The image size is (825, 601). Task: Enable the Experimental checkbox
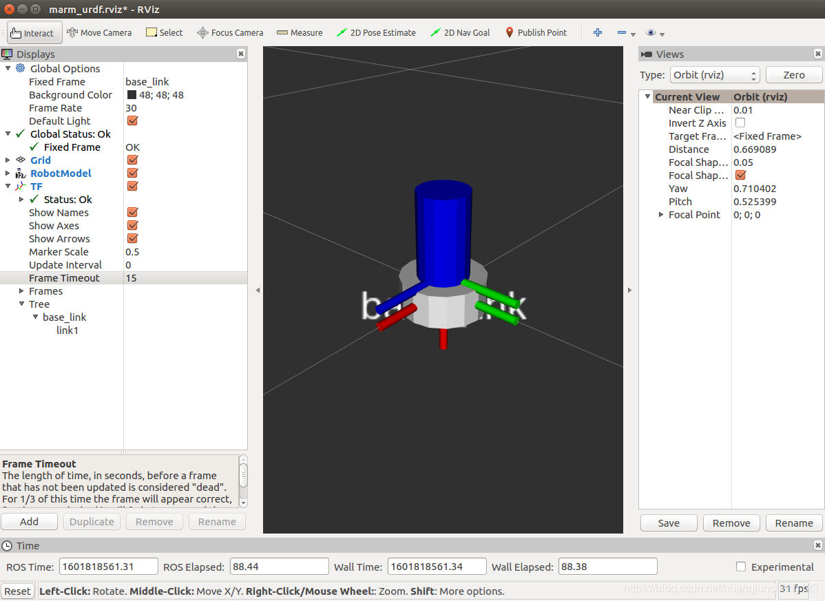[x=741, y=567]
